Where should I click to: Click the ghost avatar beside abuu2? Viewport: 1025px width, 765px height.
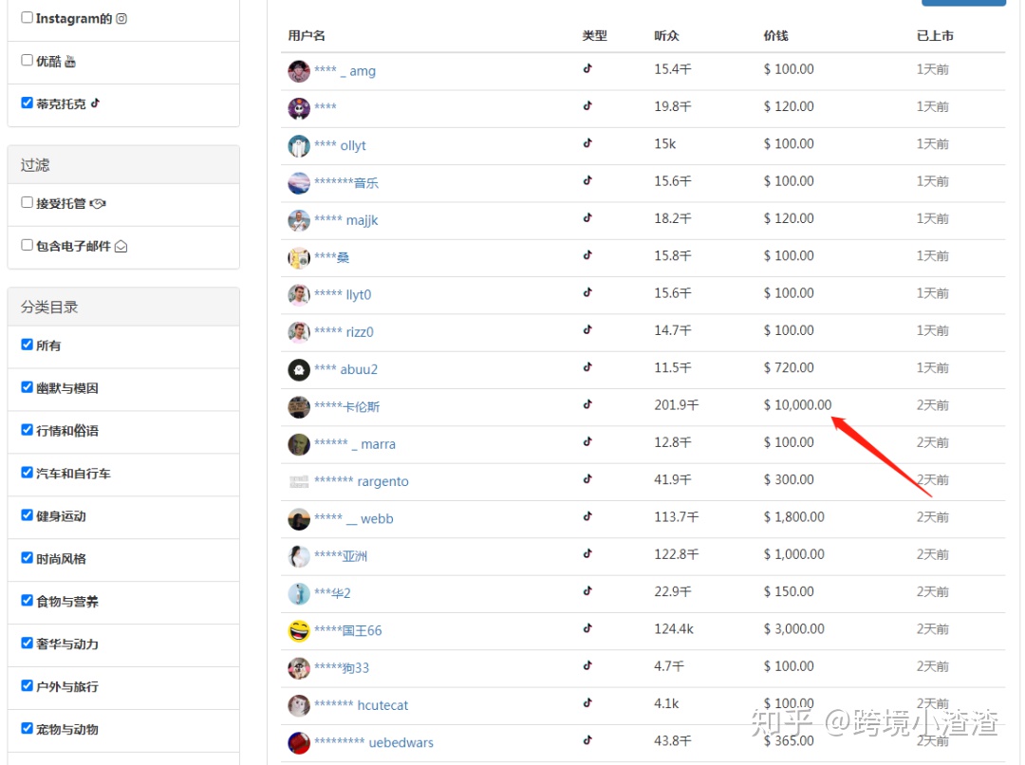tap(299, 370)
